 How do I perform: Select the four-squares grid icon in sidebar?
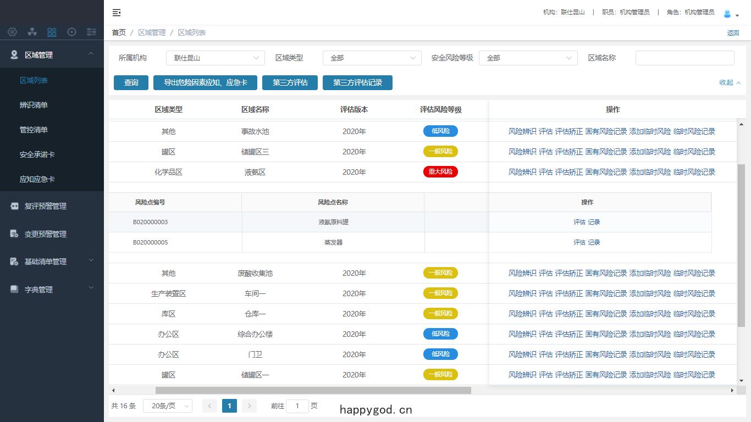tap(52, 32)
